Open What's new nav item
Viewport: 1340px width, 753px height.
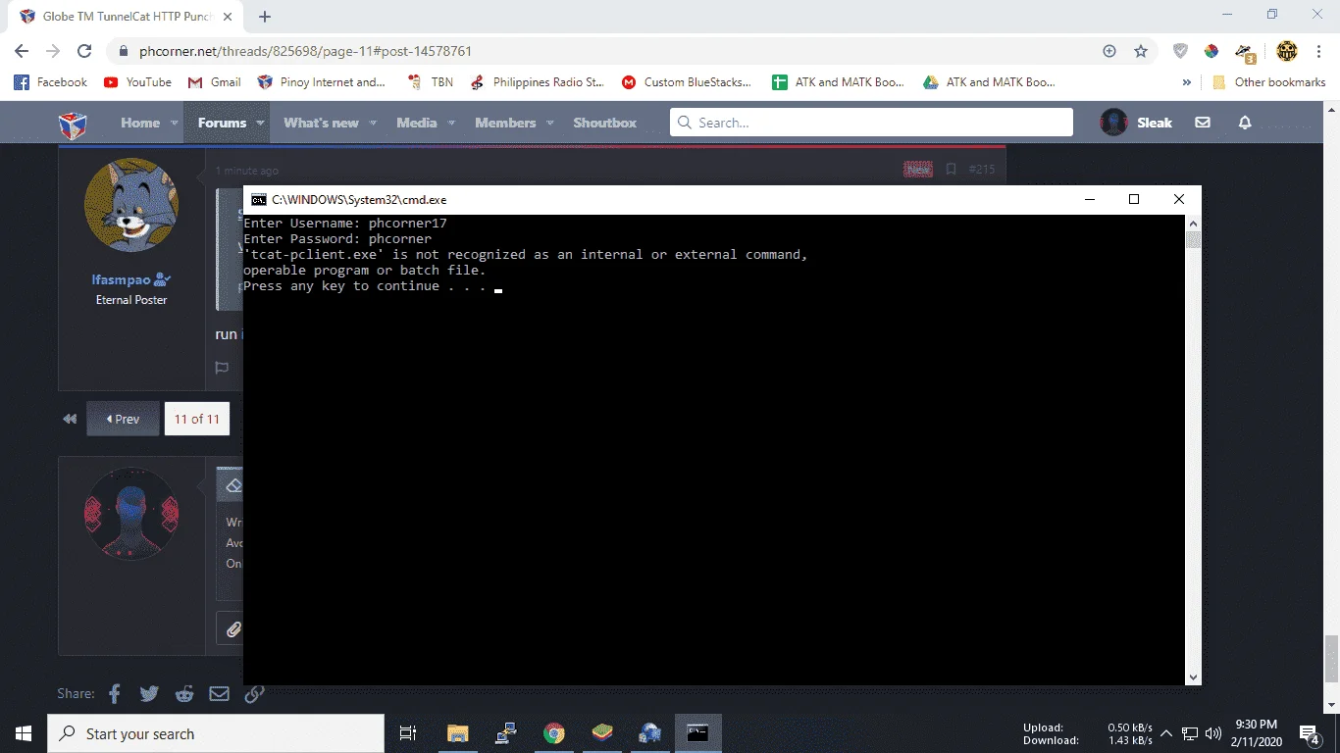321,123
